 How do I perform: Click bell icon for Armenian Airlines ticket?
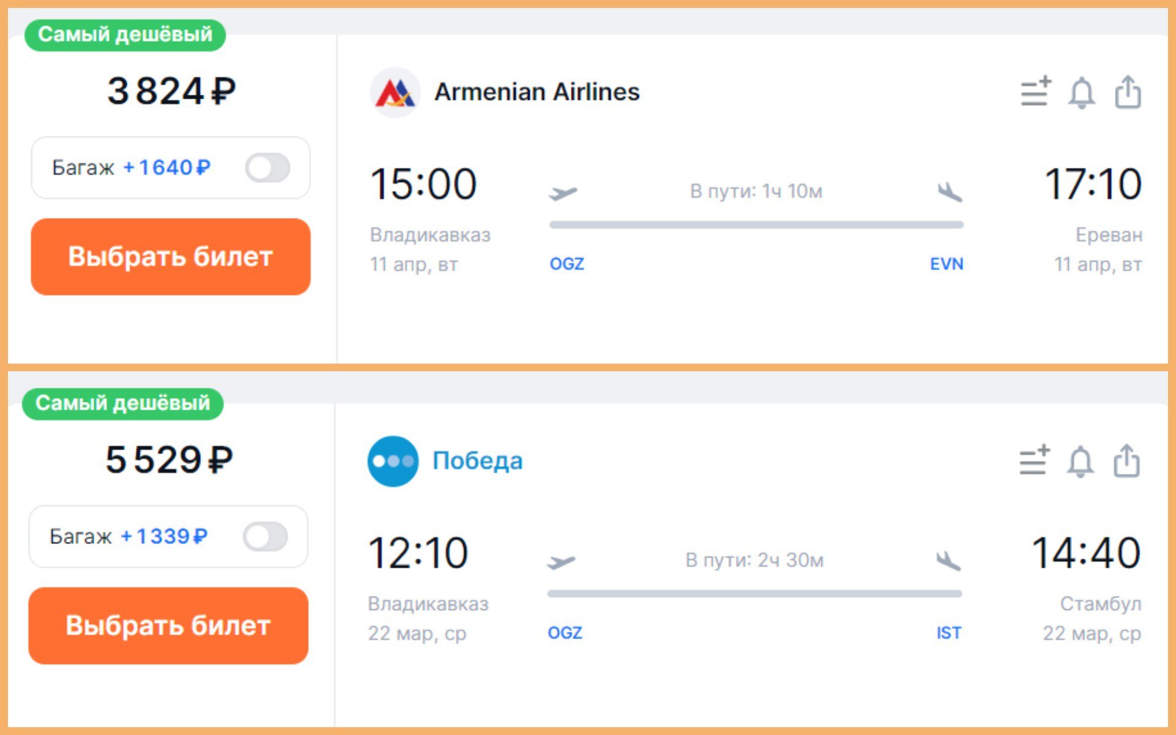coord(1082,93)
